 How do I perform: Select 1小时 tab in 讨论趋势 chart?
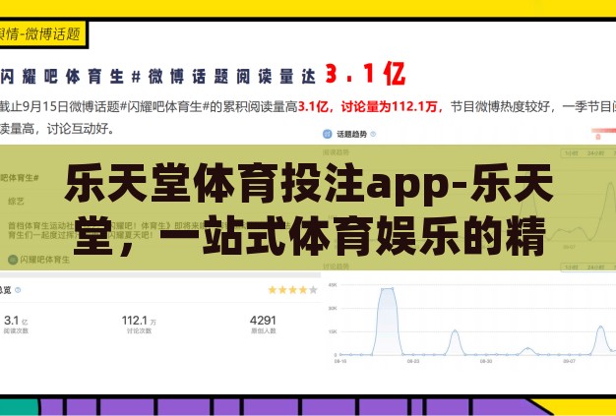(572, 267)
